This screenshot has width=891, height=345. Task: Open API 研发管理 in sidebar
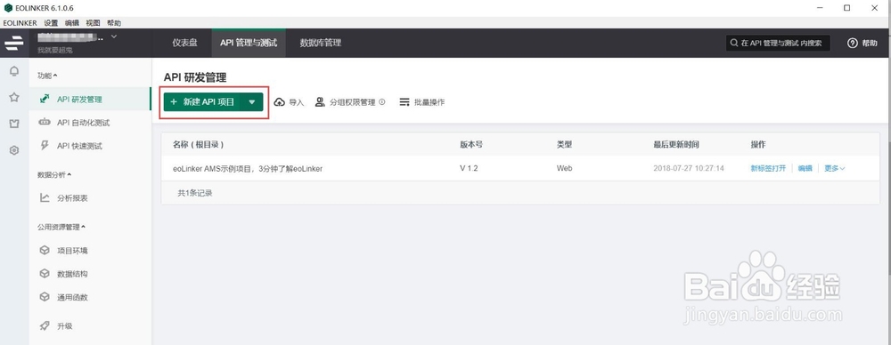[x=90, y=100]
